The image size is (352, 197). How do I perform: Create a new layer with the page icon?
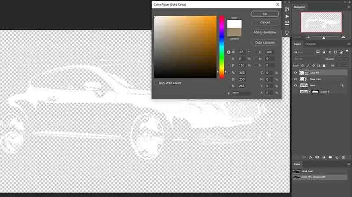(337, 157)
